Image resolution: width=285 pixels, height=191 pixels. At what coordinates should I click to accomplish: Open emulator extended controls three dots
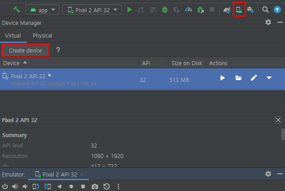[118, 186]
